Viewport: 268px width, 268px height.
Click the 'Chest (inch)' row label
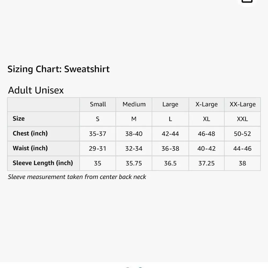coord(30,133)
